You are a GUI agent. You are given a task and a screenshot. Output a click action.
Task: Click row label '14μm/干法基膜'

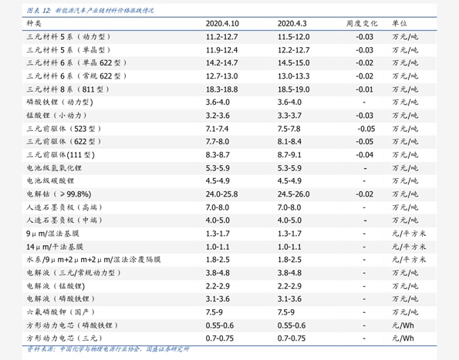coord(55,247)
